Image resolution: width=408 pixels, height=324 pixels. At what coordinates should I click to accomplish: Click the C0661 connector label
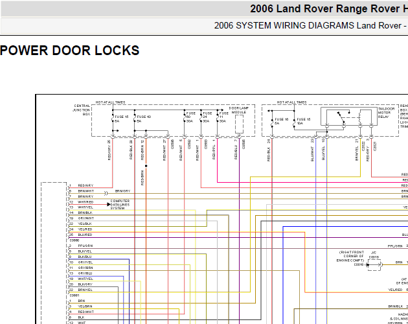point(74,295)
